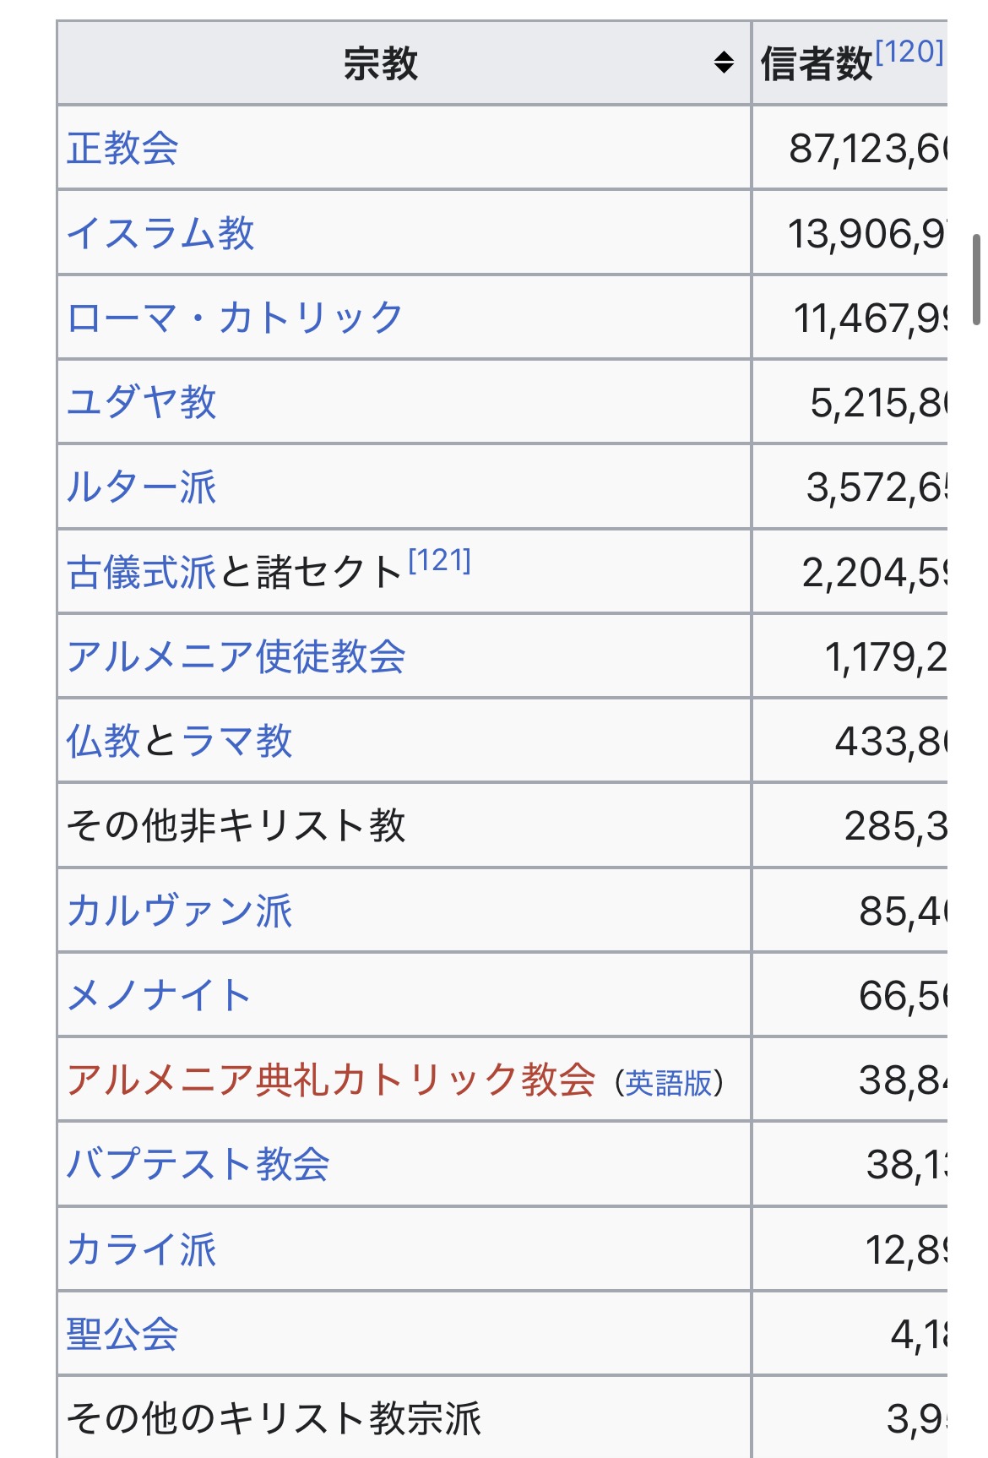
Task: Open the カライ派 link
Action: (142, 1249)
